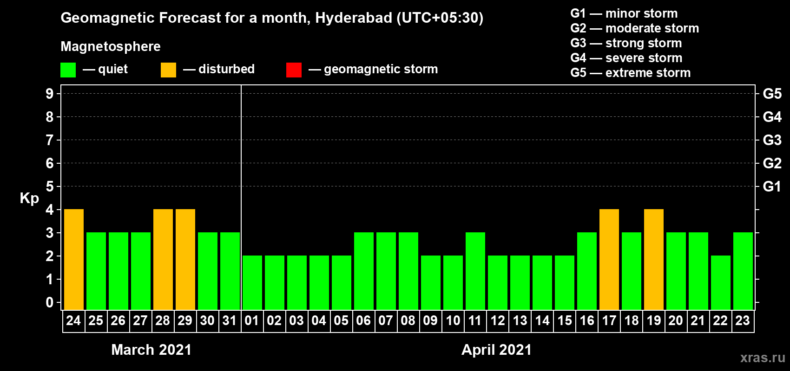This screenshot has width=790, height=371.
Task: Click the Kp value 0 on left axis
Action: (x=50, y=302)
